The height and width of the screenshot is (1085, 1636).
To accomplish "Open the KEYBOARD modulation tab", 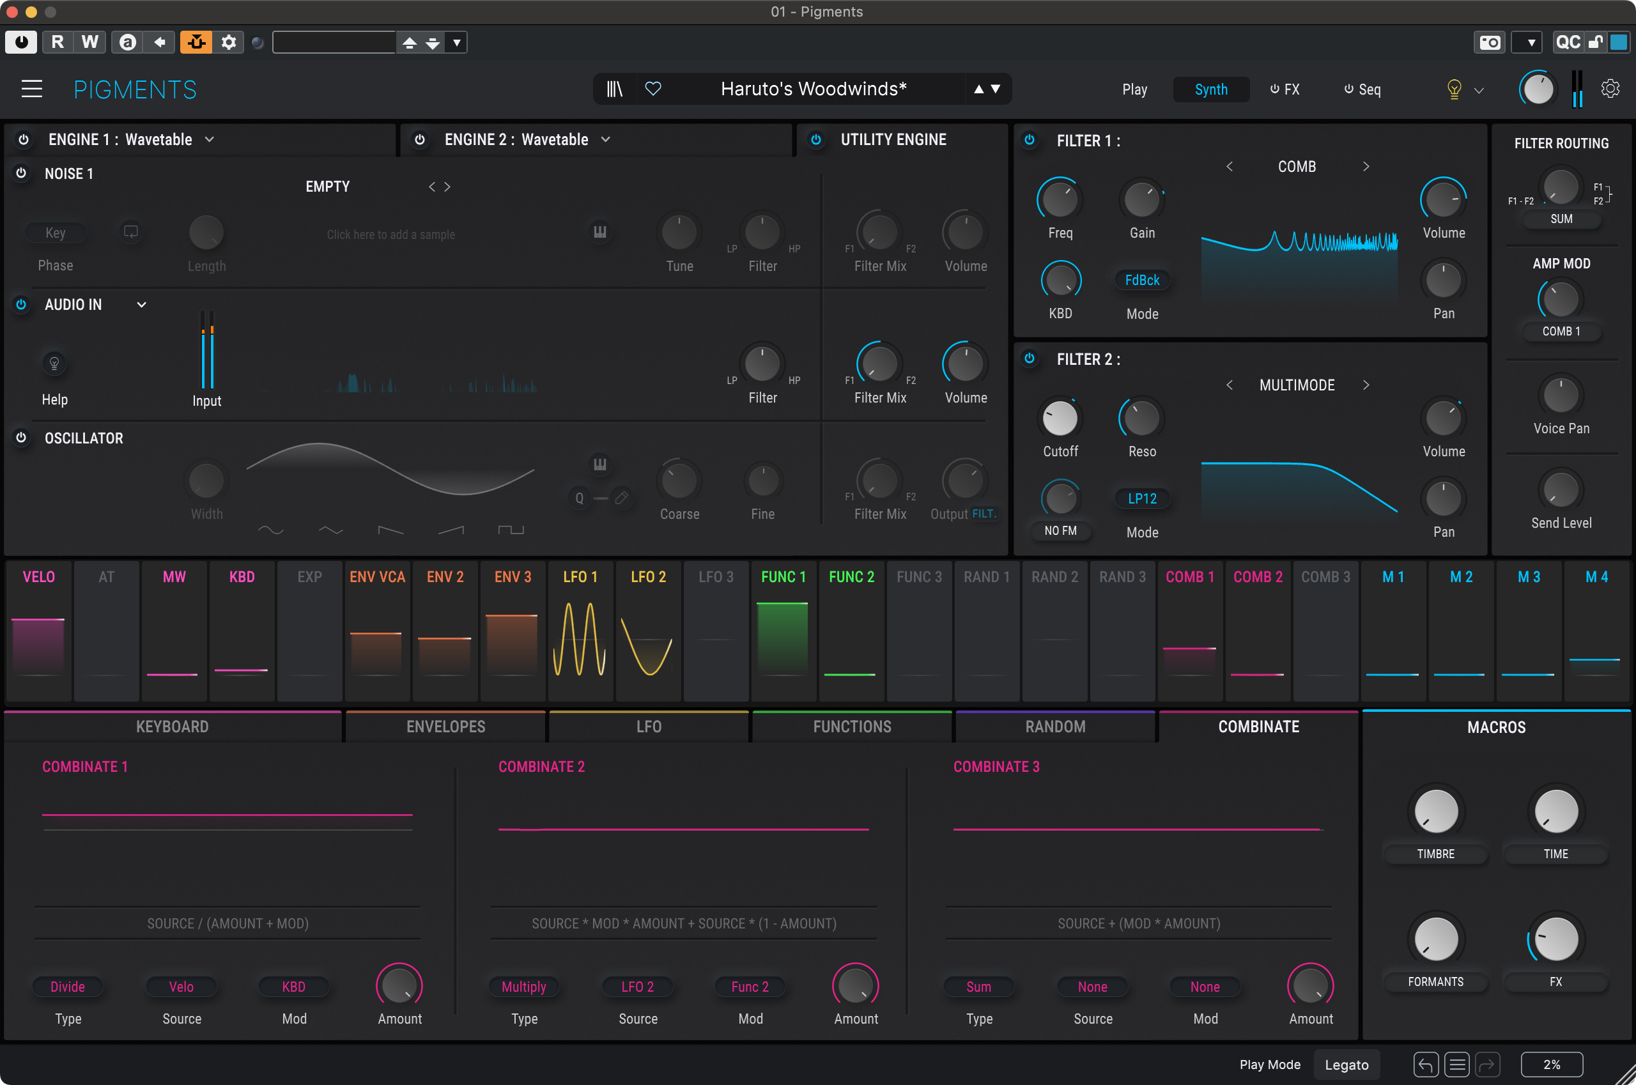I will click(173, 727).
